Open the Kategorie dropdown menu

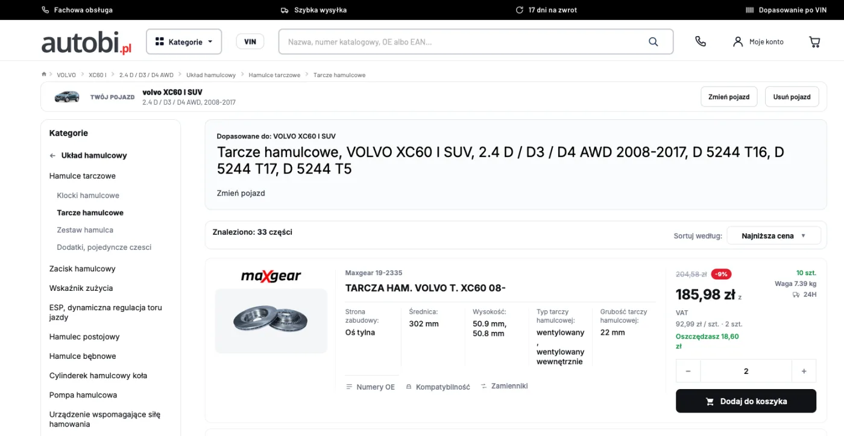tap(184, 42)
